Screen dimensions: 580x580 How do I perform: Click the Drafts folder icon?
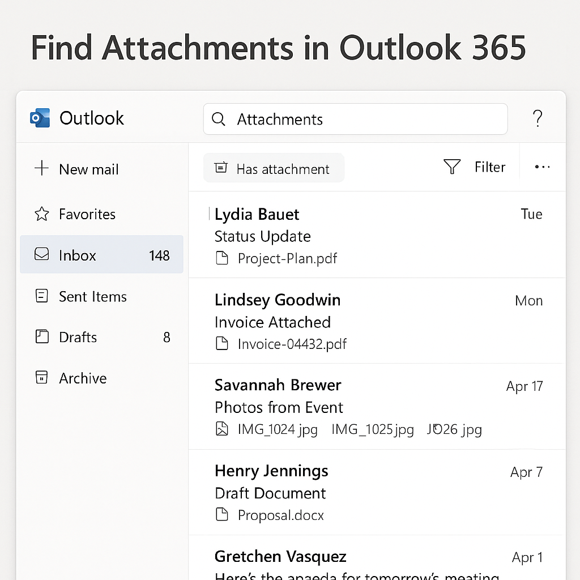coord(42,336)
